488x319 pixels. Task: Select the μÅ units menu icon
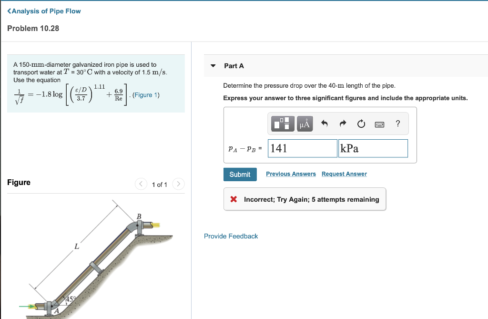click(x=304, y=124)
